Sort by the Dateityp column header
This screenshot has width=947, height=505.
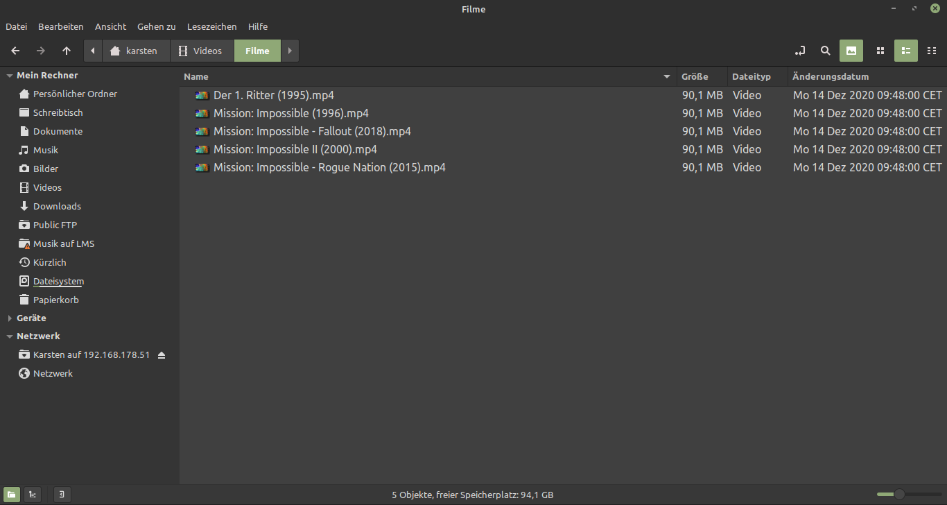click(757, 76)
